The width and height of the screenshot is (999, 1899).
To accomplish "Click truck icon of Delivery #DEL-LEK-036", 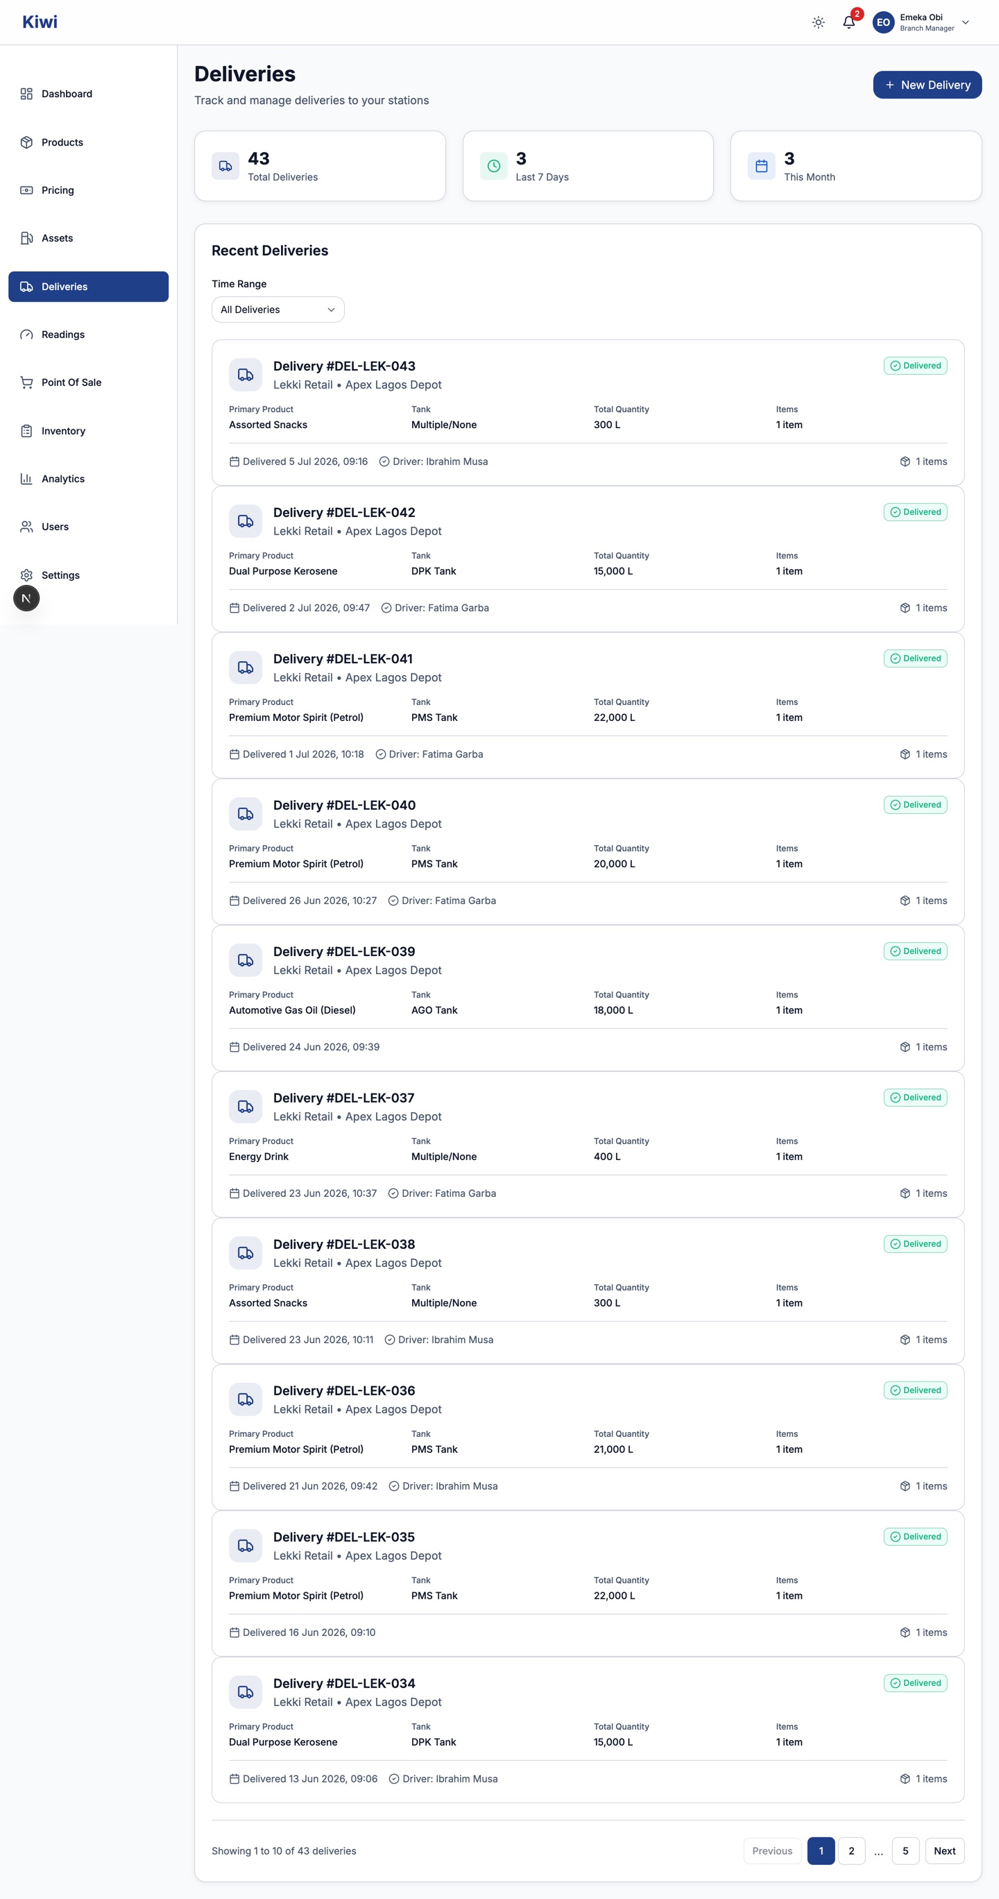I will point(246,1400).
